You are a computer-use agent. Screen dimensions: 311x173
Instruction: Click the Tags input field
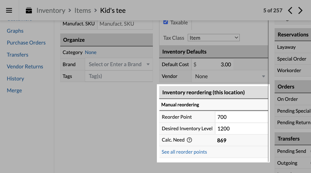point(119,76)
